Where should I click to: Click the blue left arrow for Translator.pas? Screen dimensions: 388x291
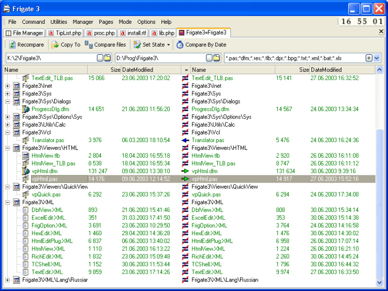(185, 140)
